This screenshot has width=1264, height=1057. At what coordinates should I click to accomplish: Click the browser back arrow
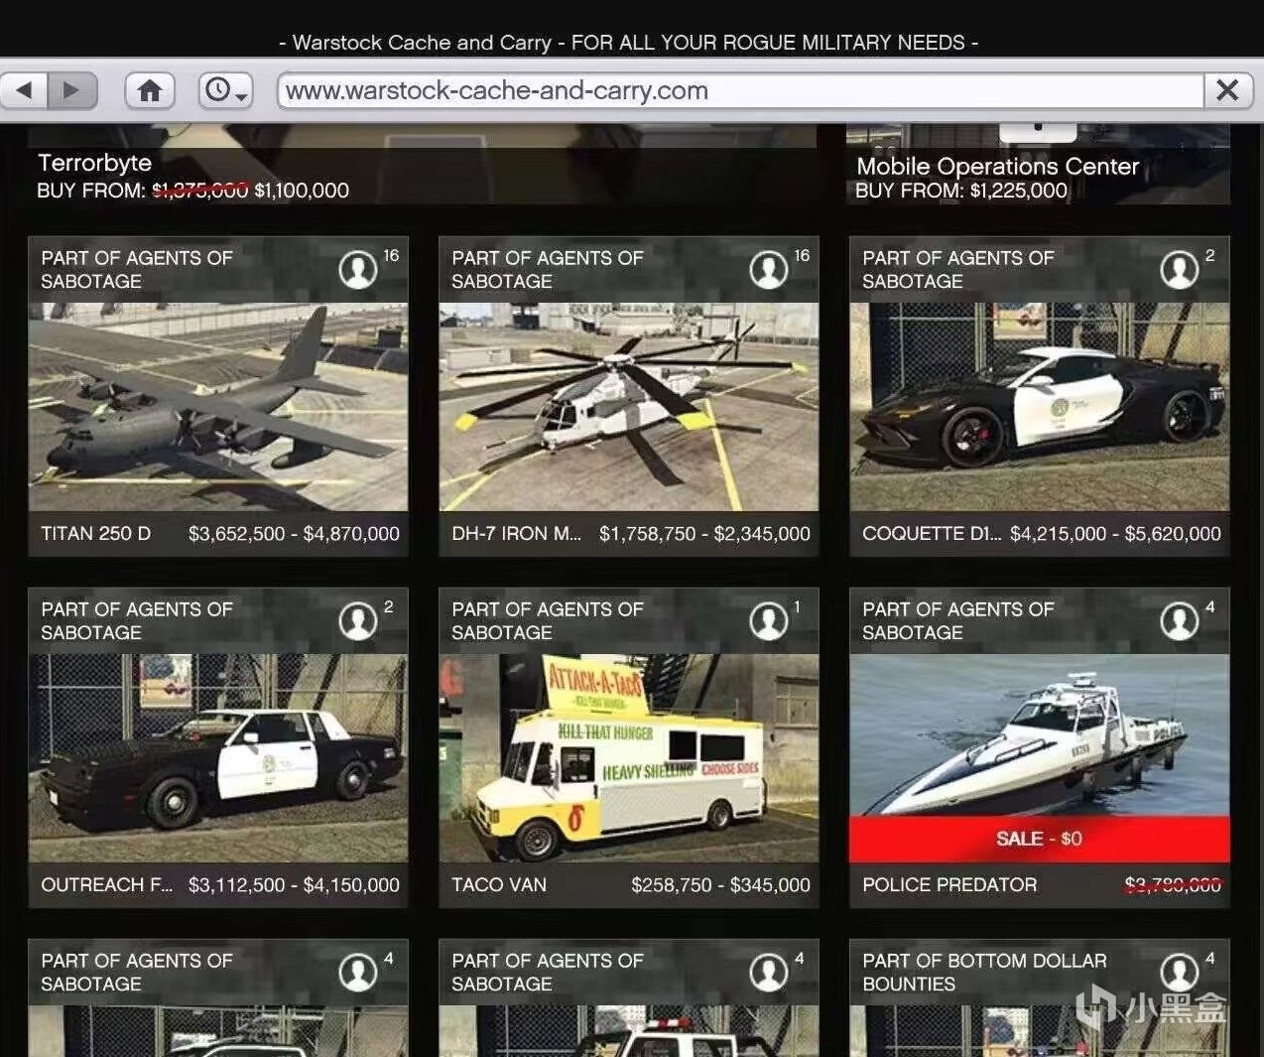click(25, 89)
